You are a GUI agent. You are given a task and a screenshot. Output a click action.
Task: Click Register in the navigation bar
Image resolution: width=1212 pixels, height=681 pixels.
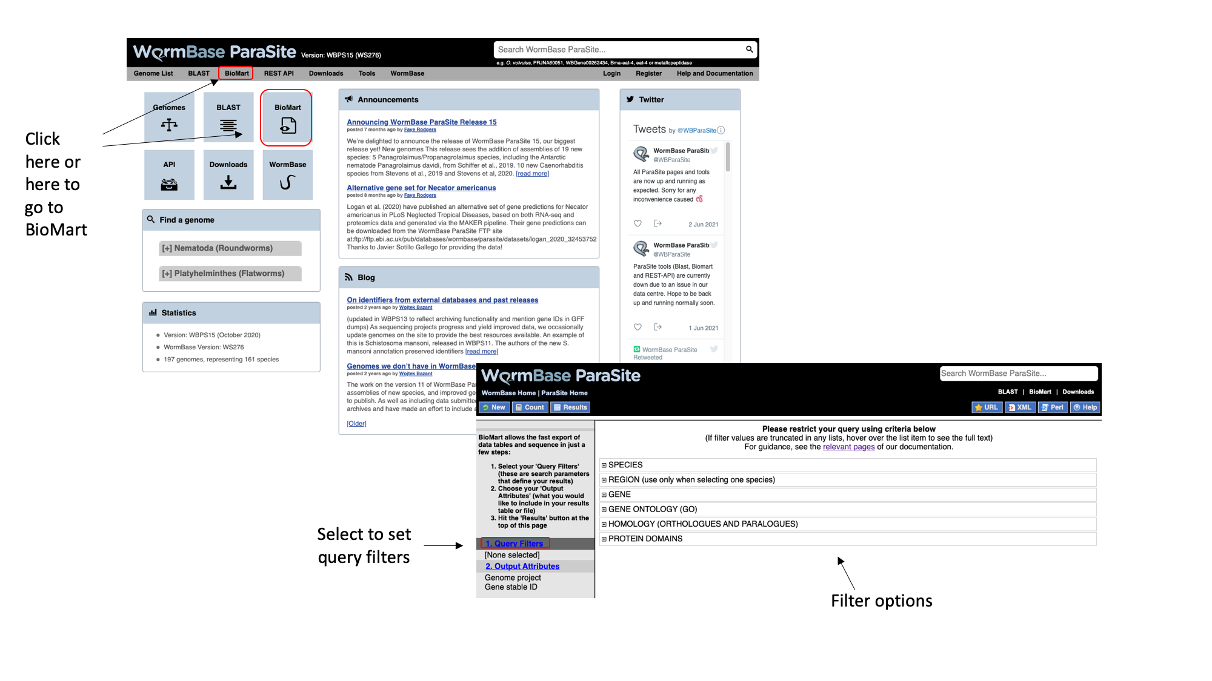point(648,73)
